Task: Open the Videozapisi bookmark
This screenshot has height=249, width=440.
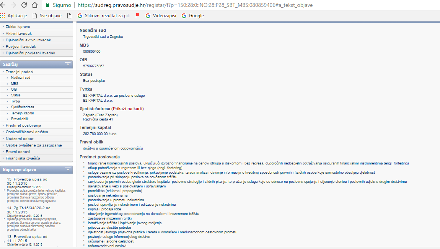Action: (161, 16)
